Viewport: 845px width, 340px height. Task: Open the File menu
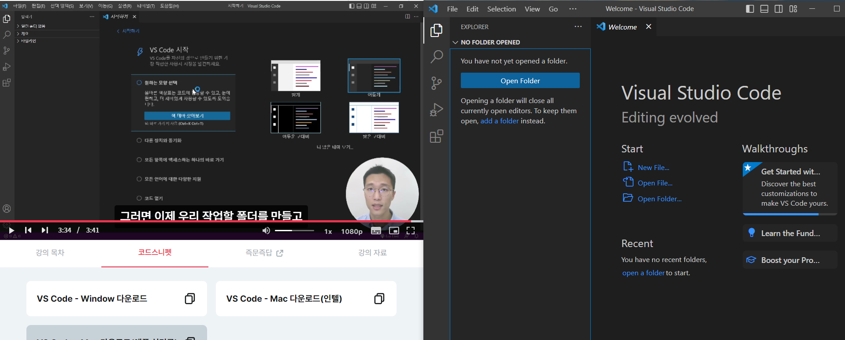point(452,9)
